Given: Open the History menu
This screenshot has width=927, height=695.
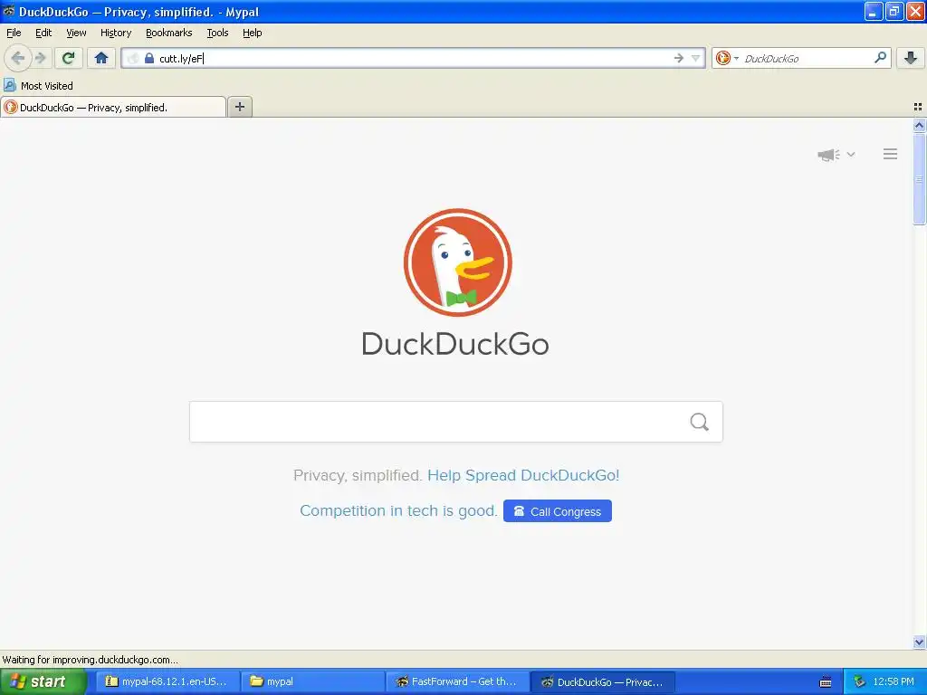Looking at the screenshot, I should 116,33.
